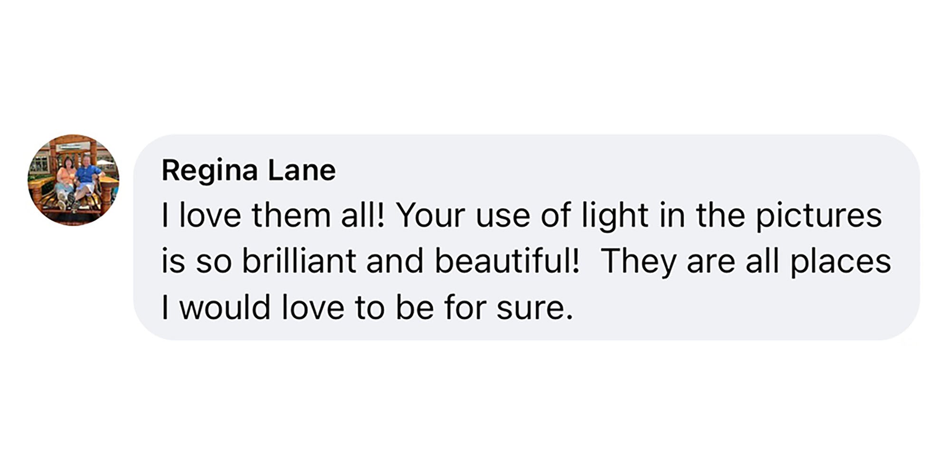Viewport: 950px width, 475px height.
Task: Click the word "They" in the comment
Action: point(638,261)
